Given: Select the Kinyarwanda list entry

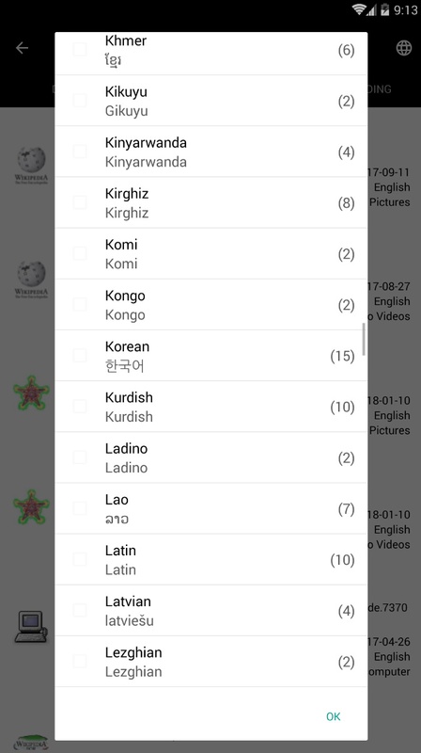Looking at the screenshot, I should coord(211,152).
